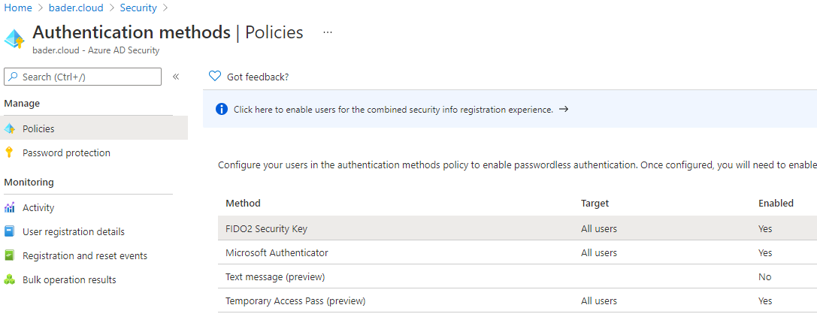Image resolution: width=817 pixels, height=317 pixels.
Task: Open User registration details page
Action: click(74, 231)
